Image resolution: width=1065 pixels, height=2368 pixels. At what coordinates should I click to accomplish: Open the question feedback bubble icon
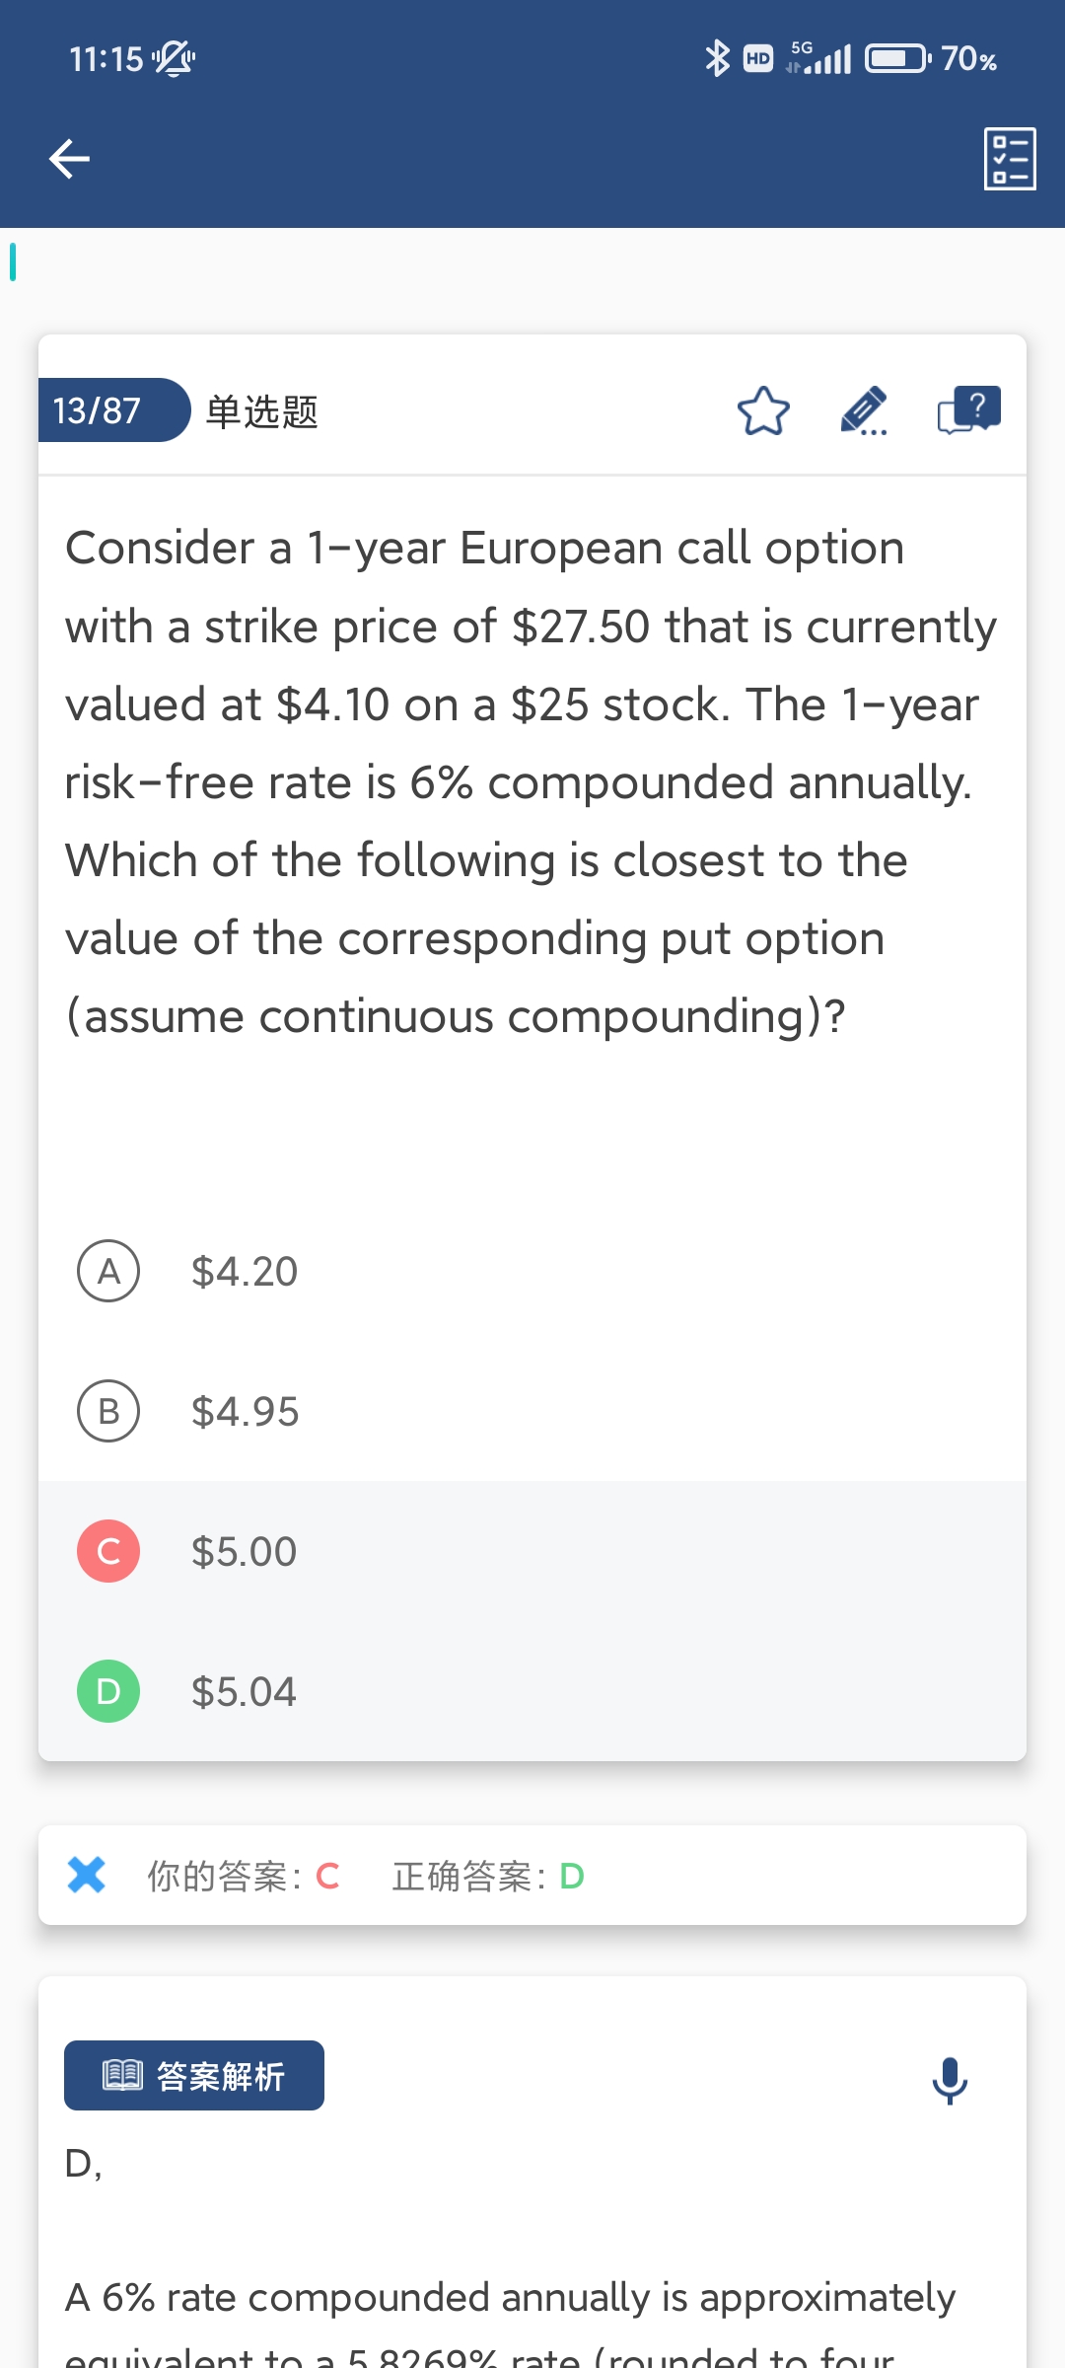click(x=968, y=410)
